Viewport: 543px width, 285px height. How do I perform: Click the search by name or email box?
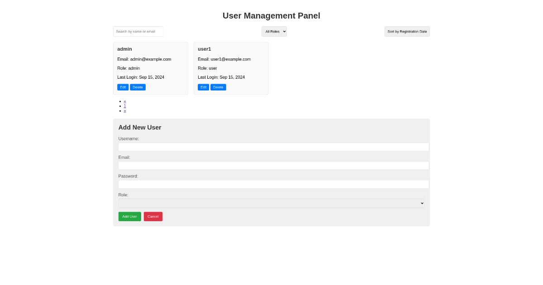pos(138,31)
